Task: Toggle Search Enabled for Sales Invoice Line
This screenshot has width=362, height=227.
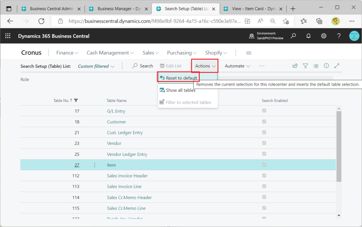Action: pos(264,186)
